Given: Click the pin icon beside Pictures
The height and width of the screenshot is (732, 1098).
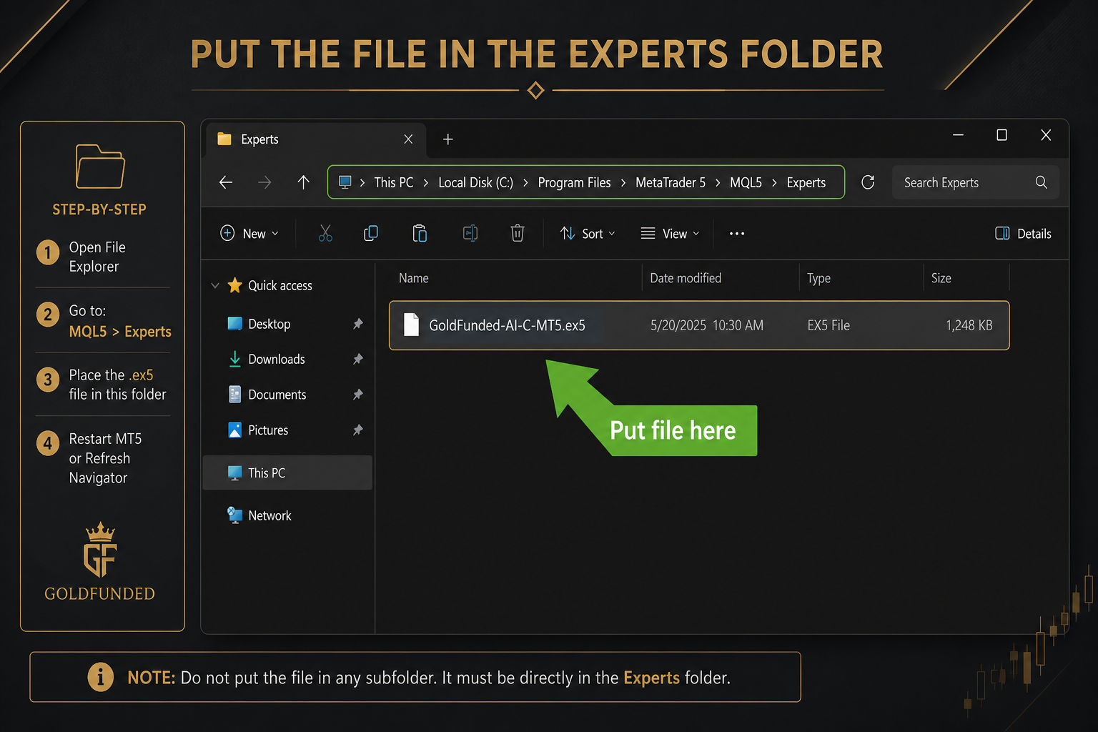Looking at the screenshot, I should (x=358, y=430).
